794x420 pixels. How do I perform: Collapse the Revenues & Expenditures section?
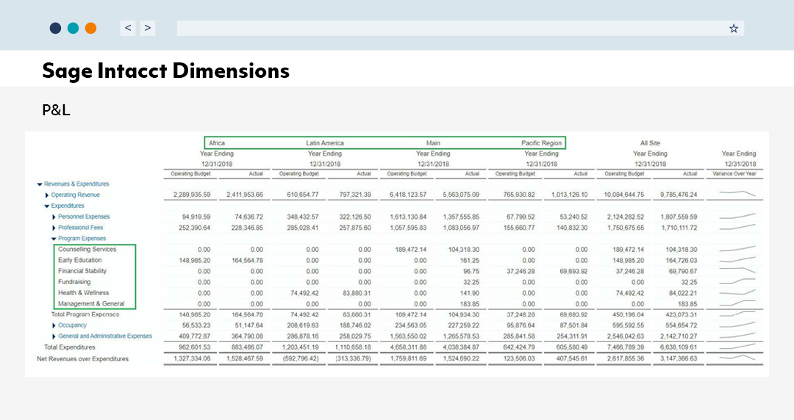tap(40, 184)
